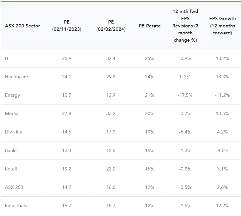Select the Energy sector row label
Screen dimensions: 241x216
click(x=12, y=95)
